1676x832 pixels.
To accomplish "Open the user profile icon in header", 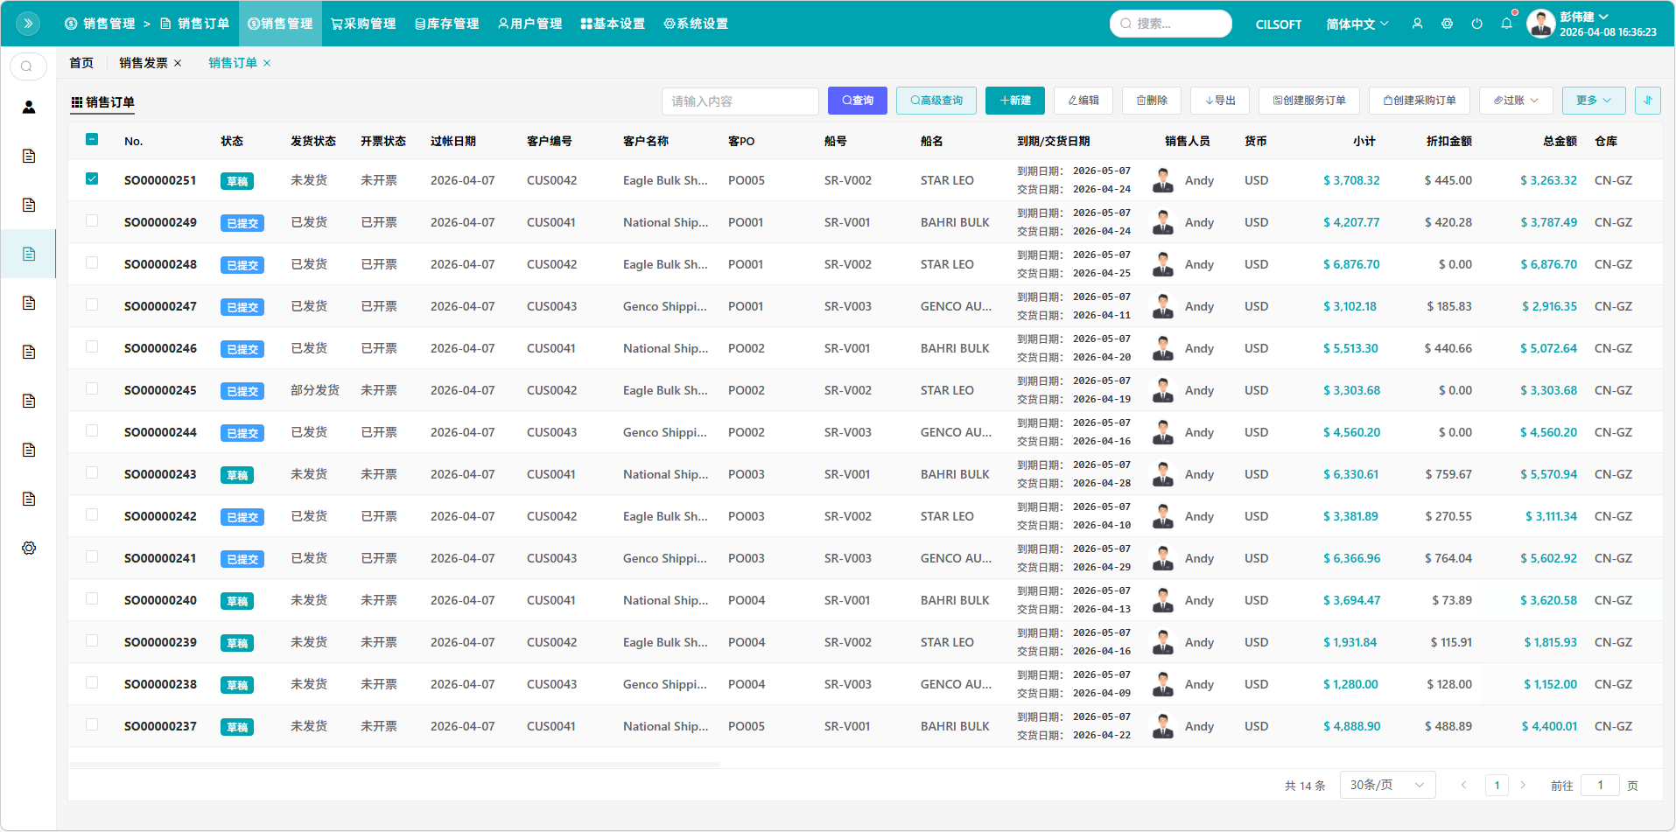I will coord(1417,24).
